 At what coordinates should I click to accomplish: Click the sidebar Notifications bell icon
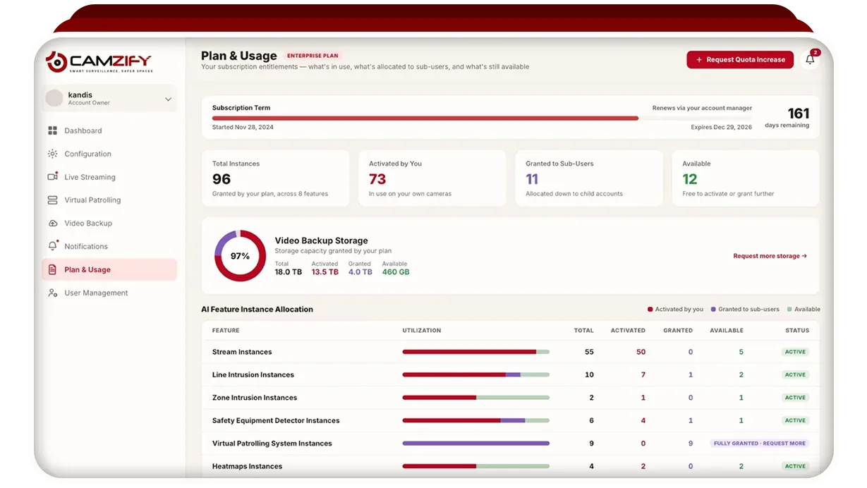point(52,246)
